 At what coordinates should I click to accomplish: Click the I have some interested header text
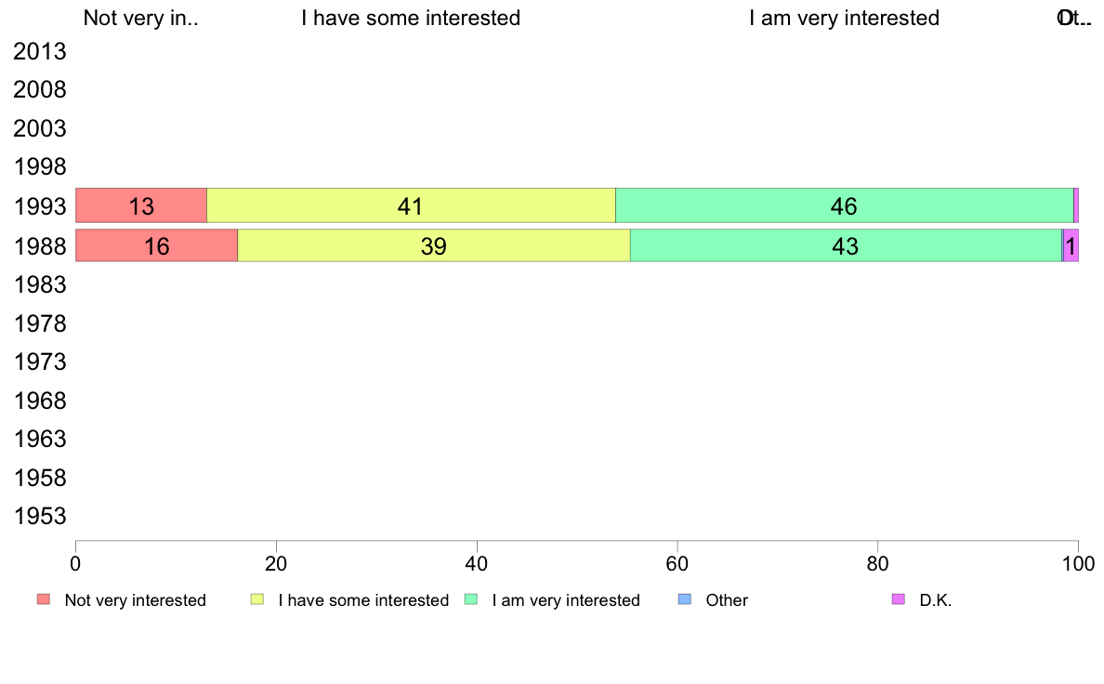[411, 19]
